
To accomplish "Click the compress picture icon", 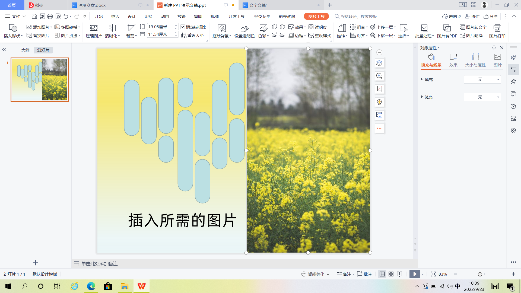I will pyautogui.click(x=94, y=28).
